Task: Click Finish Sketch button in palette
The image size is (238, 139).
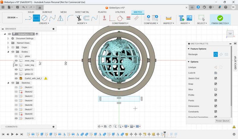Action: [223, 121]
